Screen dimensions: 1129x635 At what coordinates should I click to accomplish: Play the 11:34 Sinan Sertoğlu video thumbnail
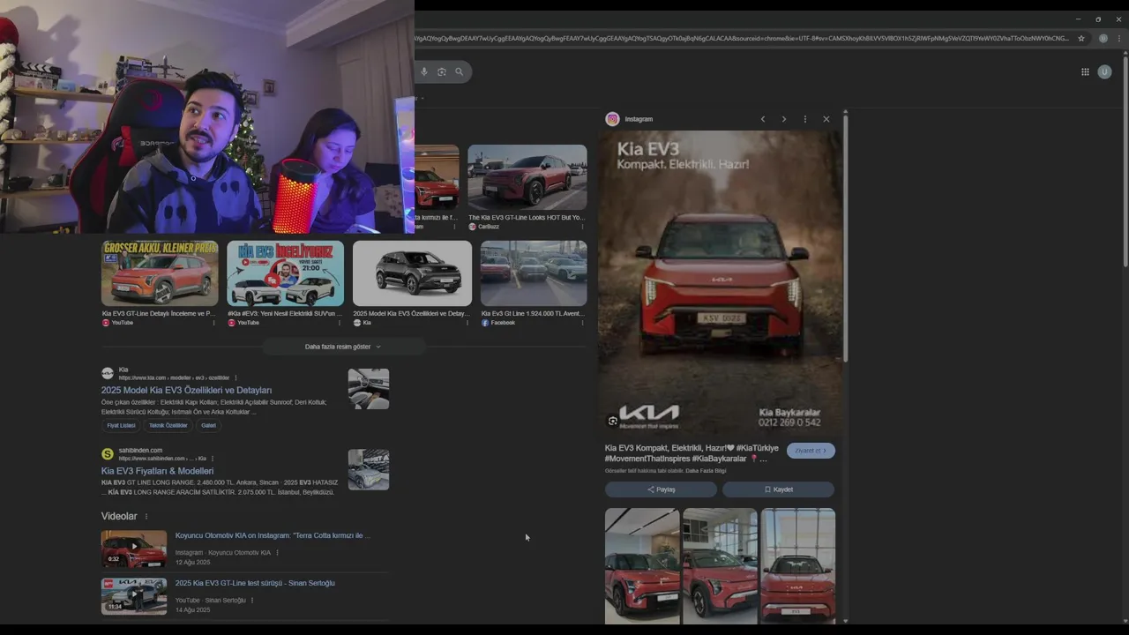pyautogui.click(x=134, y=596)
